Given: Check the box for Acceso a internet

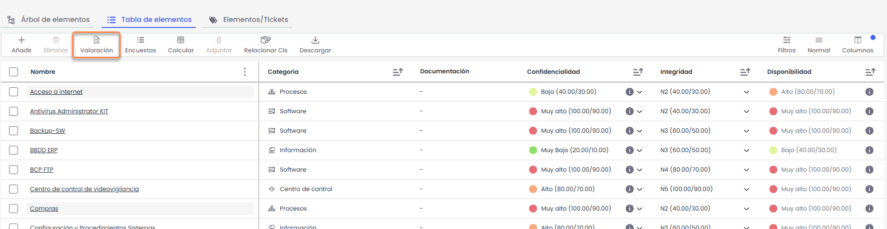Looking at the screenshot, I should tap(14, 92).
